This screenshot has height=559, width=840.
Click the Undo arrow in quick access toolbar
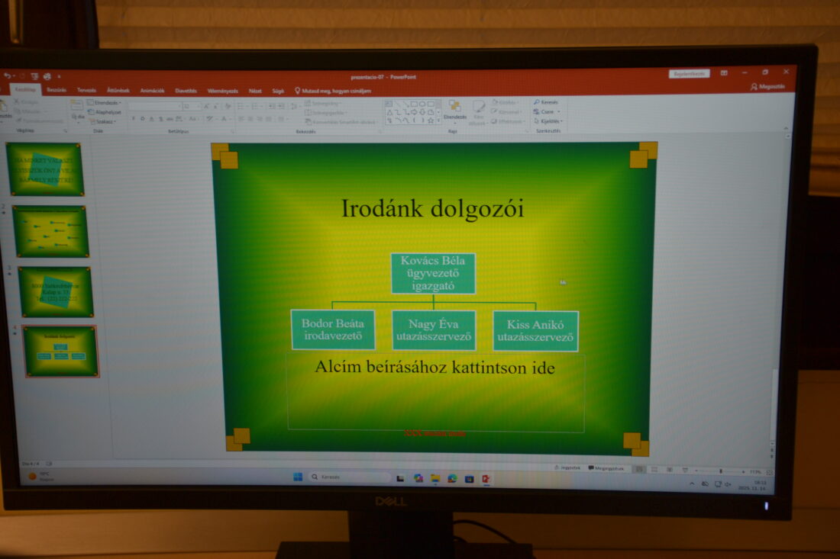point(7,76)
